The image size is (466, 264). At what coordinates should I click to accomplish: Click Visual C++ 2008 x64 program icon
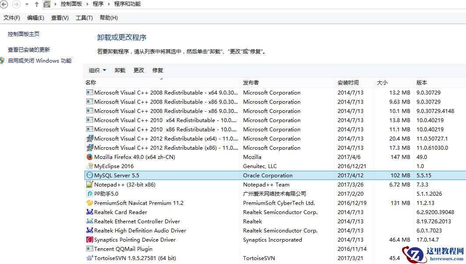(x=89, y=92)
